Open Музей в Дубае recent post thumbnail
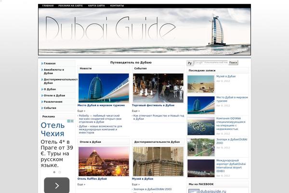The width and height of the screenshot is (289, 193). 201,84
